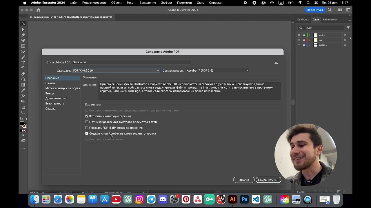This screenshot has height=208, width=371.
Task: Click the Home icon
Action: coord(38,10)
